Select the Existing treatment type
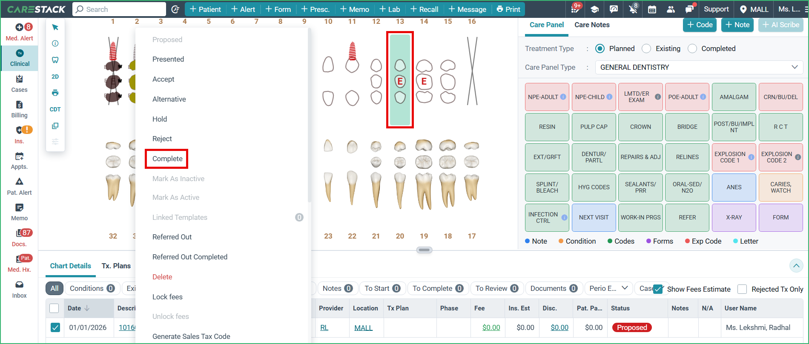This screenshot has width=809, height=344. click(646, 48)
